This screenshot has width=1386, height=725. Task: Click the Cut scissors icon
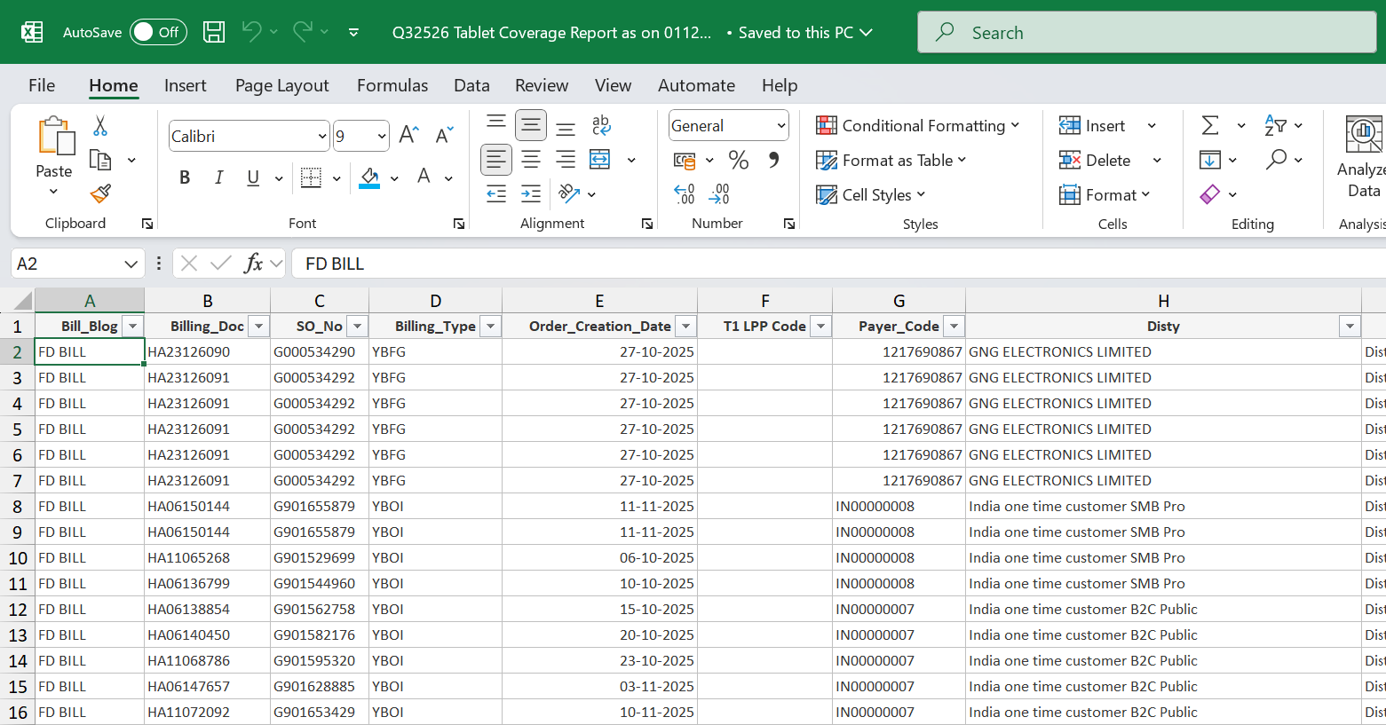[x=100, y=126]
